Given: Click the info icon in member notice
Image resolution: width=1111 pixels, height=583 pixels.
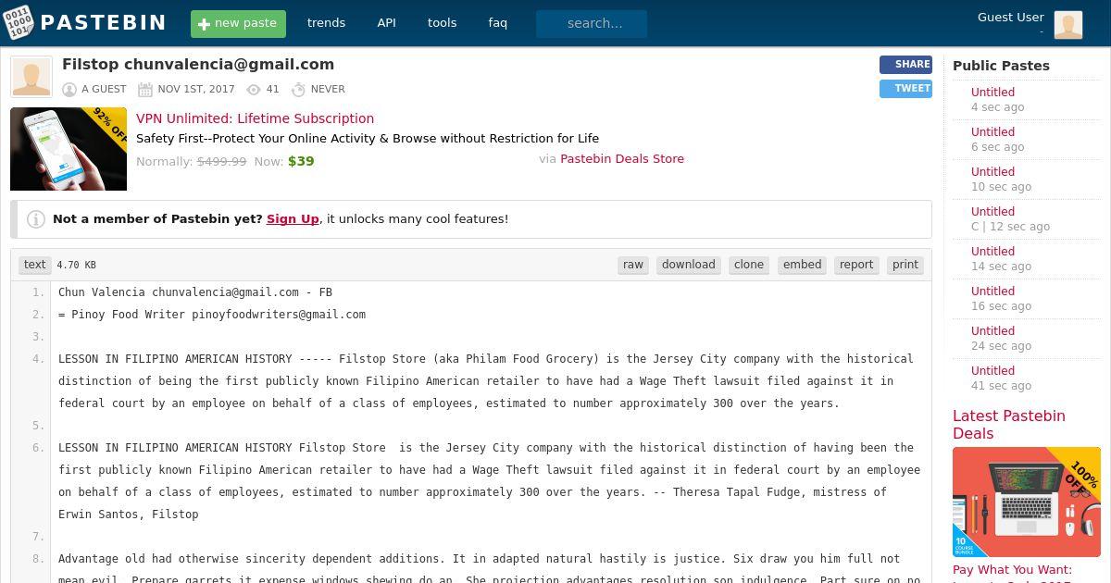Looking at the screenshot, I should pos(36,219).
